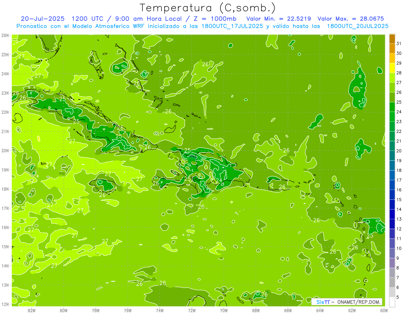Click the colorbar value label 20

point(399,151)
